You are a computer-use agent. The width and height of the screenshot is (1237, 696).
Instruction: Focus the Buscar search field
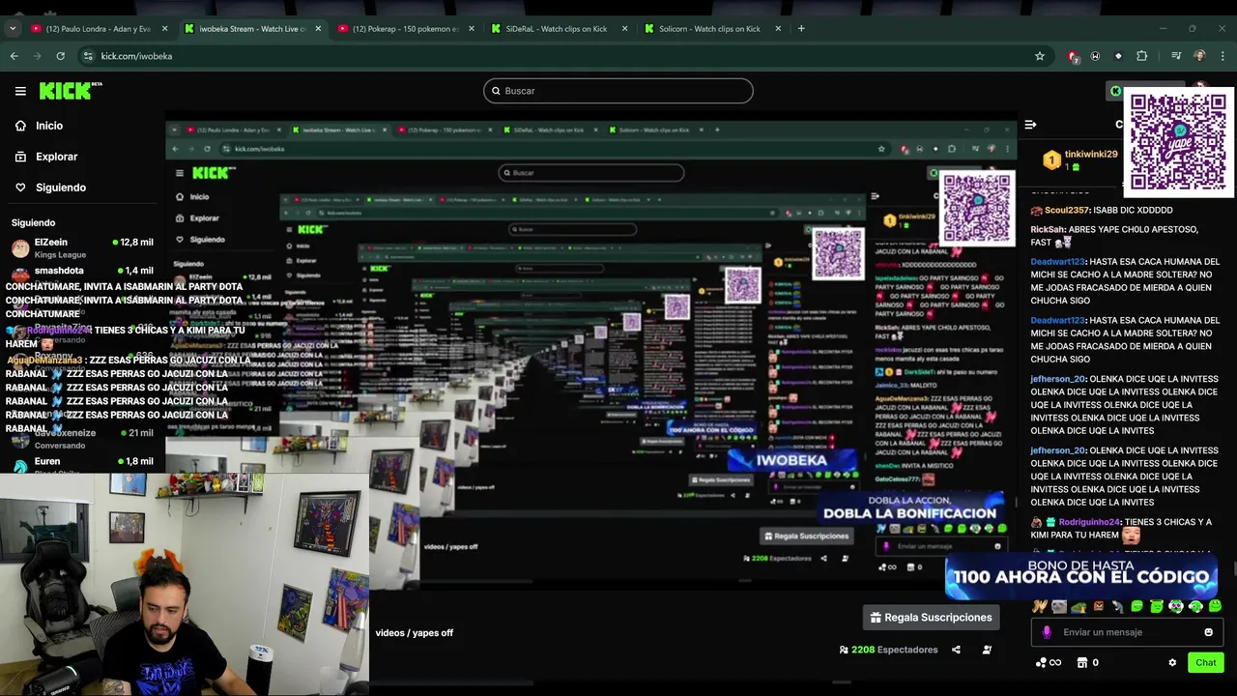click(x=618, y=91)
